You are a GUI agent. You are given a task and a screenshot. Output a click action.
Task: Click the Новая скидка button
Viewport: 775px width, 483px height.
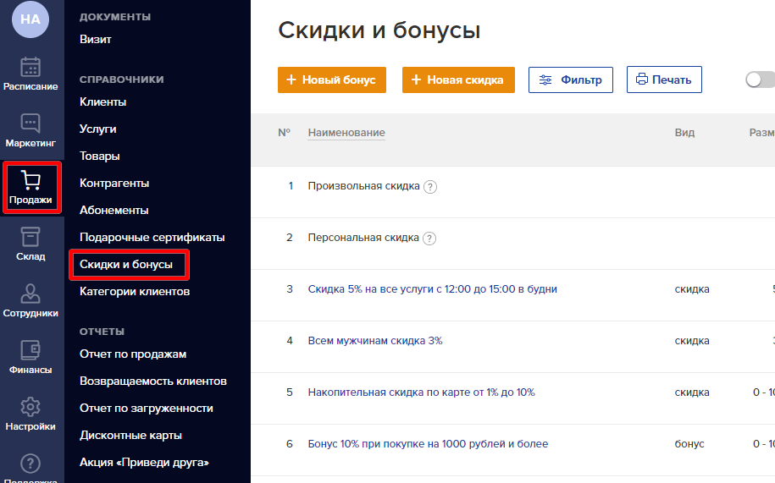point(457,80)
